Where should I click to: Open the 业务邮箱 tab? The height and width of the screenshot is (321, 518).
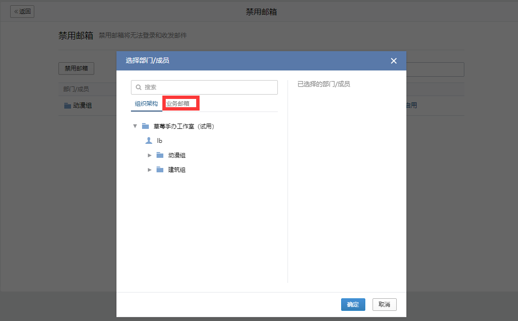(x=178, y=104)
